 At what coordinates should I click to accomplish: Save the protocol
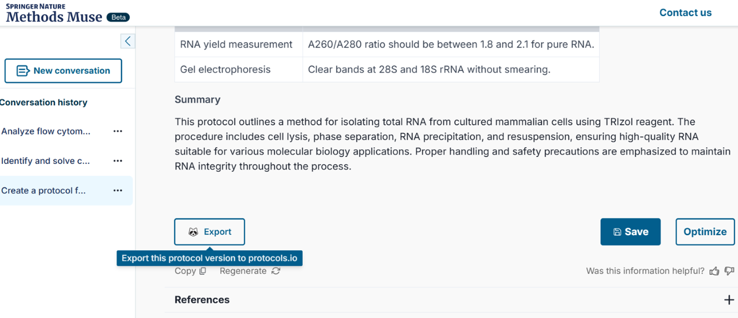[630, 232]
